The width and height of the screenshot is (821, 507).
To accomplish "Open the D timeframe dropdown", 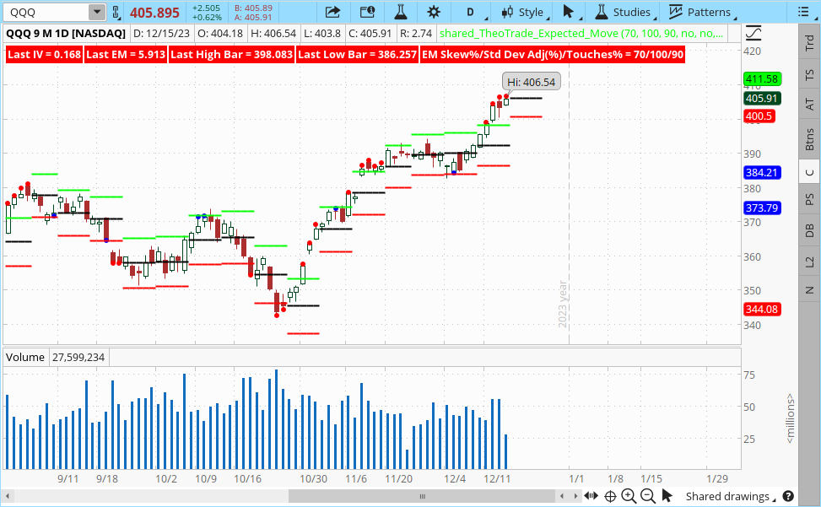I will (471, 12).
